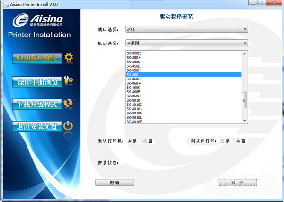
Task: Select SK-860II in the model list
Action: pyautogui.click(x=184, y=79)
